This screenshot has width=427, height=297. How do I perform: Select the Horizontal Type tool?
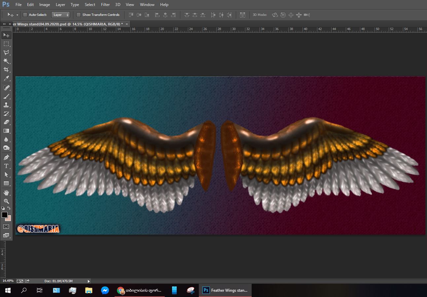tap(6, 166)
